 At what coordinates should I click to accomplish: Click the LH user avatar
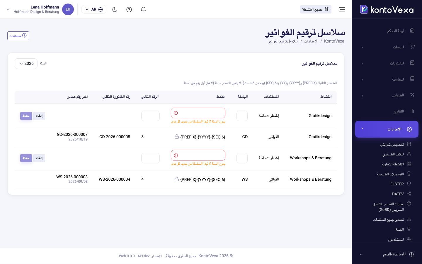tap(68, 9)
